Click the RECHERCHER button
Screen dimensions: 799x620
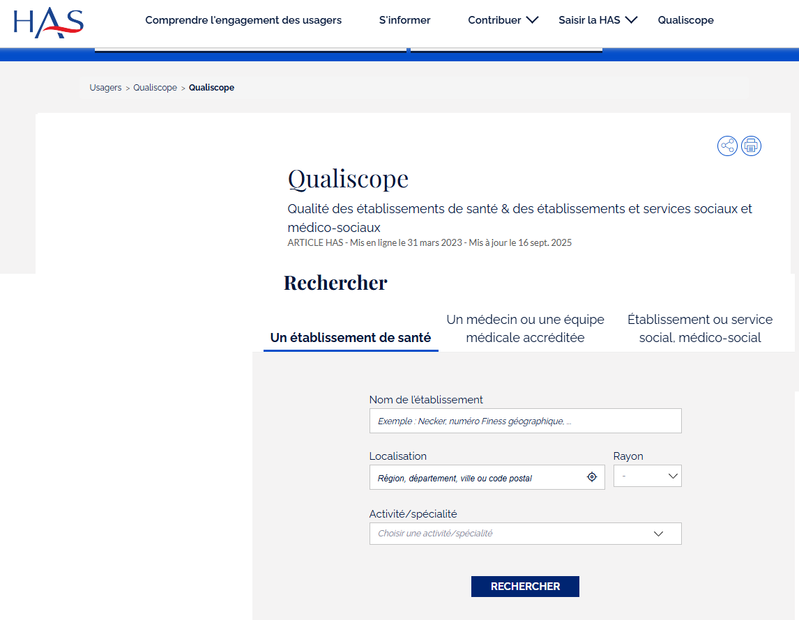(x=525, y=587)
